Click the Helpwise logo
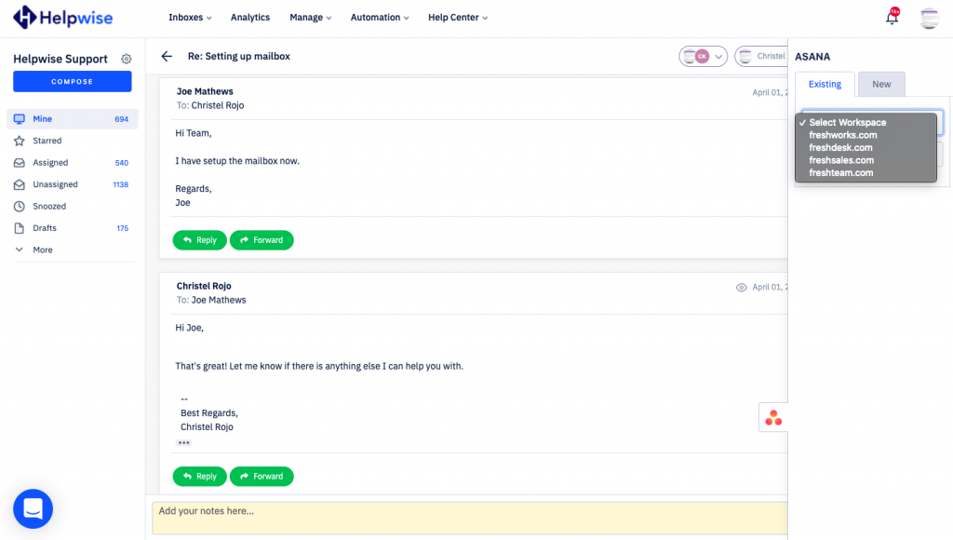Viewport: 953px width, 540px height. [x=64, y=18]
